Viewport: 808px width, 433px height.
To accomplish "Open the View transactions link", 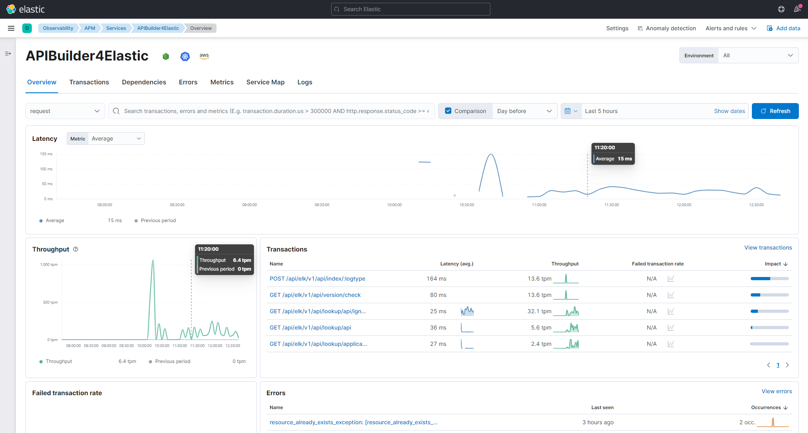I will pos(768,248).
